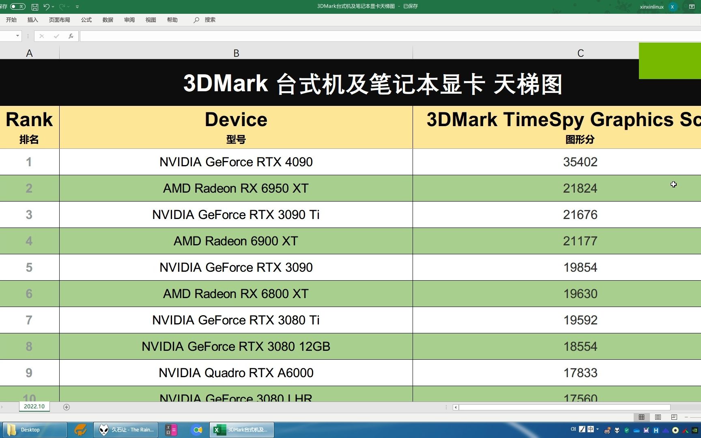The image size is (701, 438).
Task: Open the Undo history dropdown arrow
Action: point(53,6)
